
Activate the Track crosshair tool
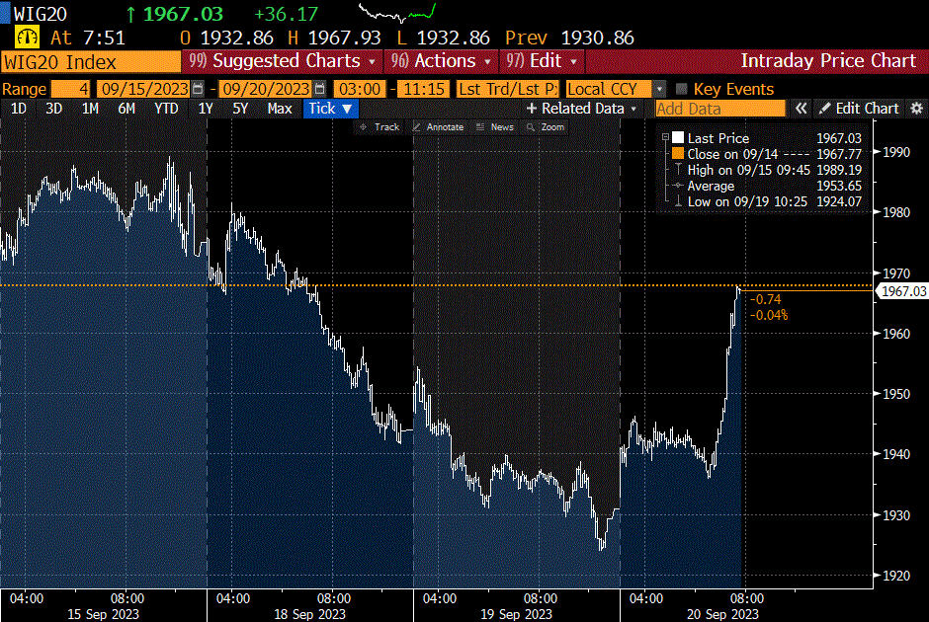click(380, 127)
